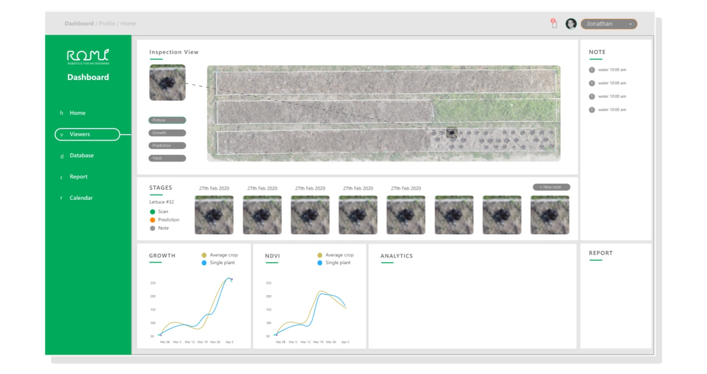
Task: Toggle the Prediction view mode button
Action: pos(167,145)
